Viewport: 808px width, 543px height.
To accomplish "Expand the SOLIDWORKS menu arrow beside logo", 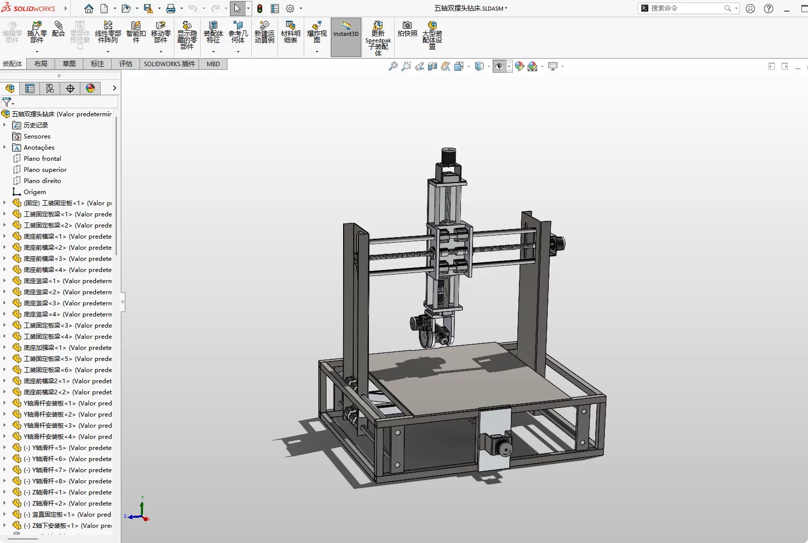I will pos(66,9).
